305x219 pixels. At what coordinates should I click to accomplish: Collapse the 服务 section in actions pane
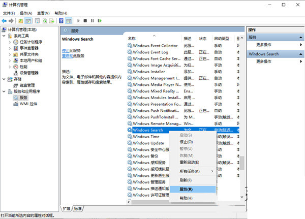(301, 37)
